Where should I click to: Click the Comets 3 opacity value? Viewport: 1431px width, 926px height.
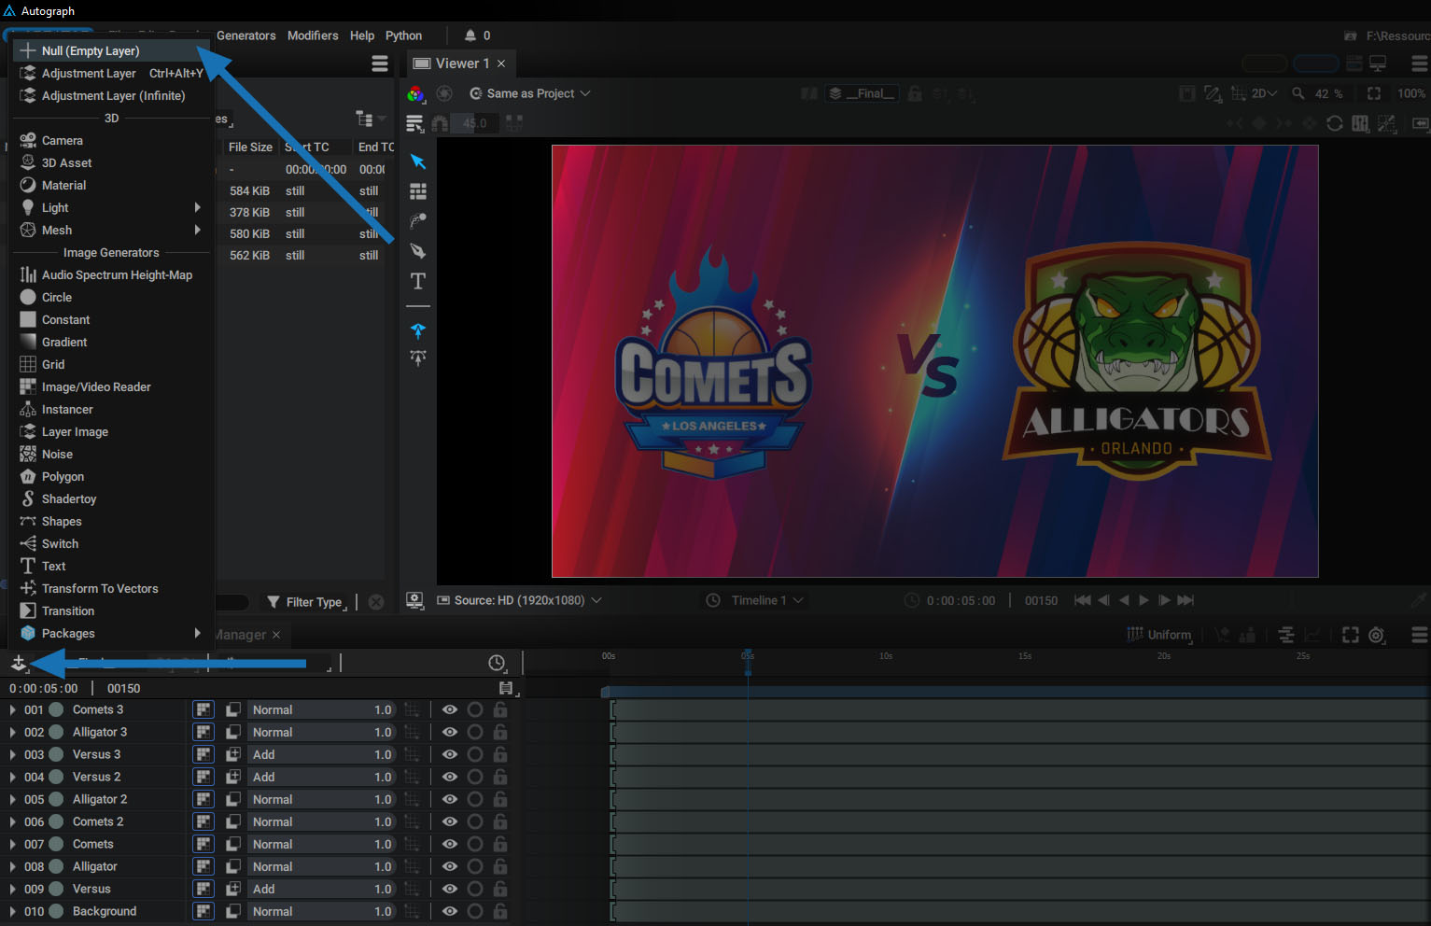tap(383, 709)
